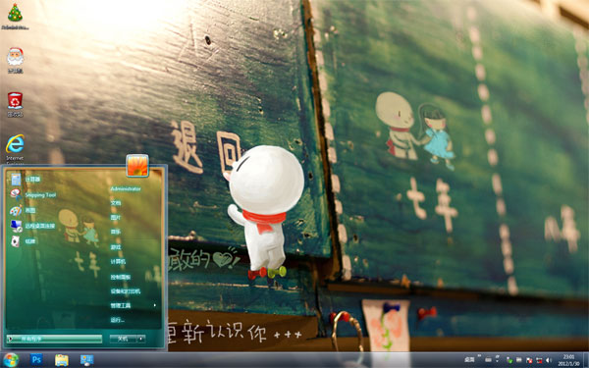Click the network icon with red X

539,360
